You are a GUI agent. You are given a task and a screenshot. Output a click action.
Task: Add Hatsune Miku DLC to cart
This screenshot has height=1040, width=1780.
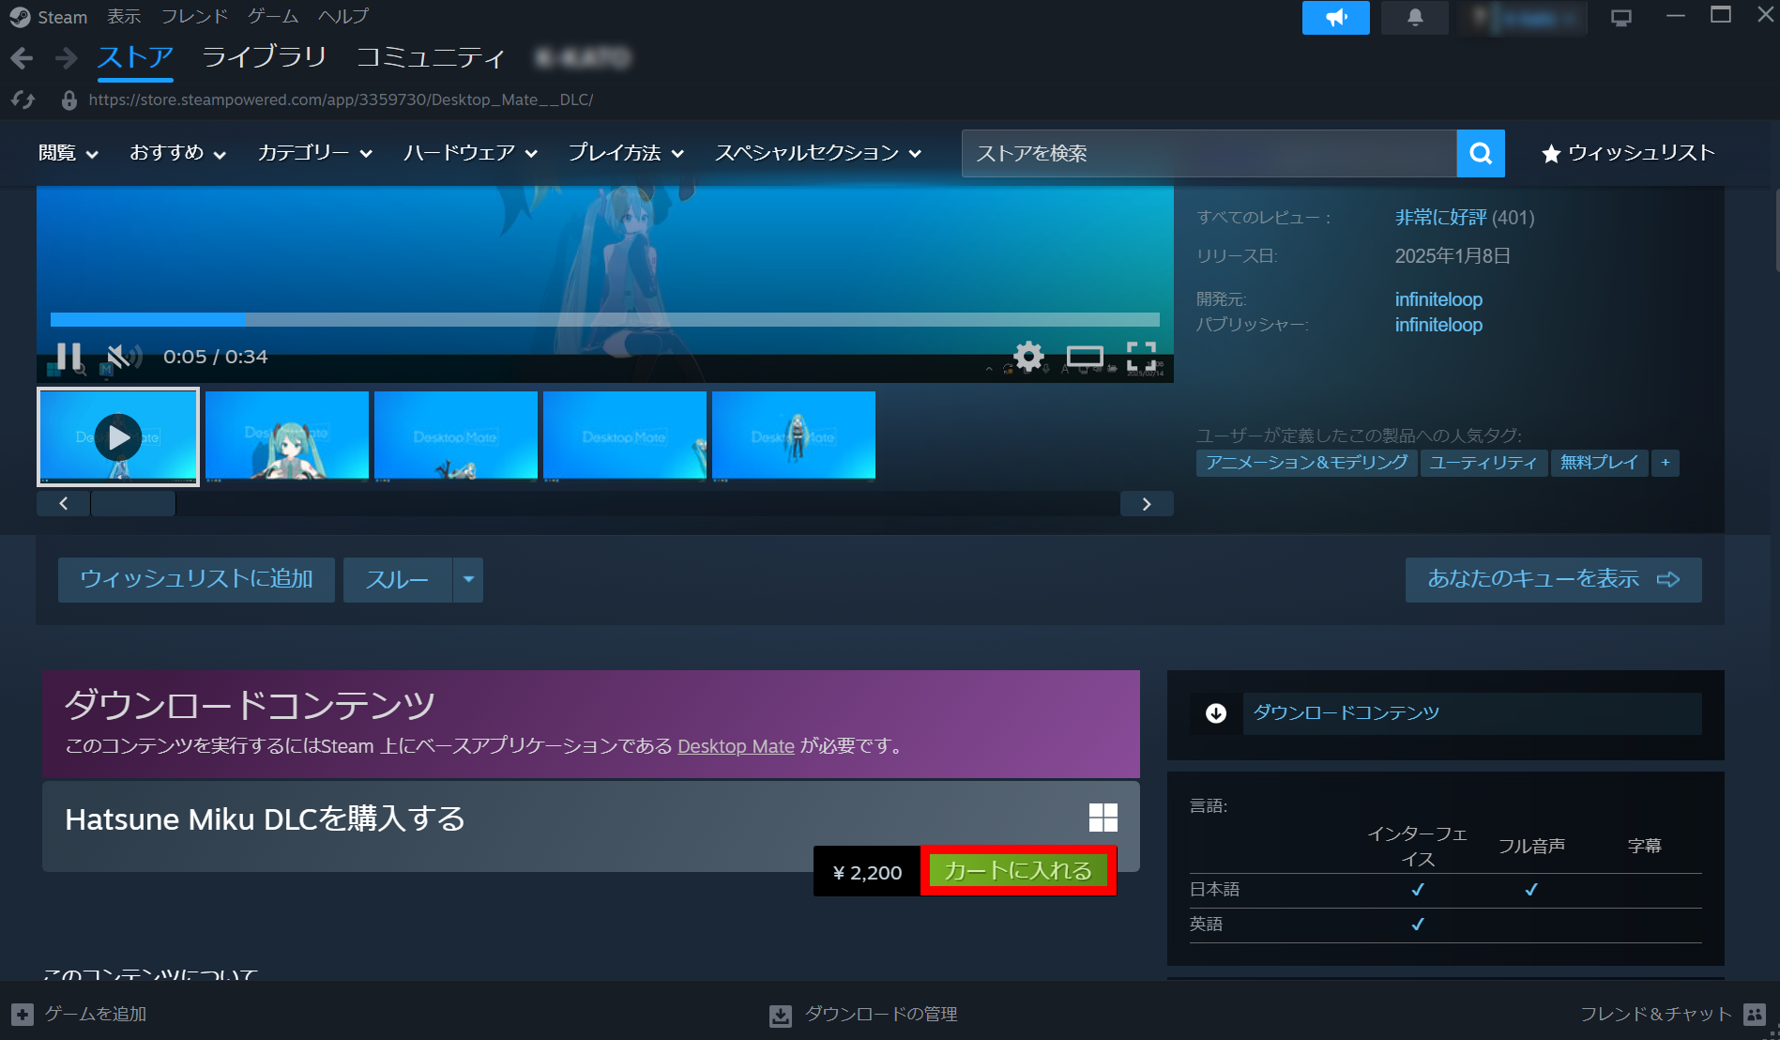pyautogui.click(x=1017, y=870)
